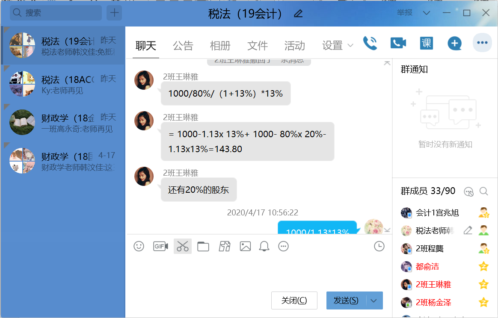
Task: Open the send button options arrow
Action: click(374, 300)
